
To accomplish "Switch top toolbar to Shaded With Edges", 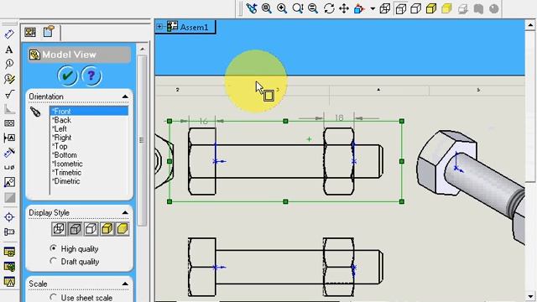I will tap(431, 8).
